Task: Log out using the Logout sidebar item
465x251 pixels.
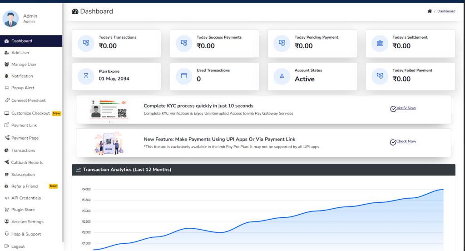Action: (18, 246)
